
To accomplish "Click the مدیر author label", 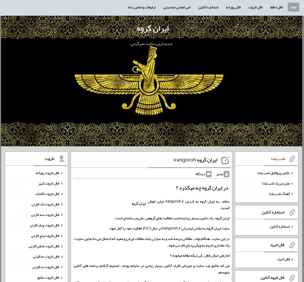I will click(x=219, y=174).
